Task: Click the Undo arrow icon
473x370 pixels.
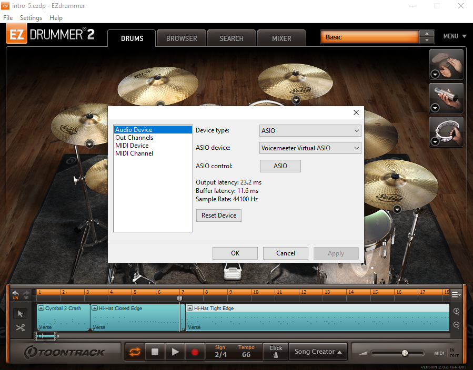Action: pos(15,293)
